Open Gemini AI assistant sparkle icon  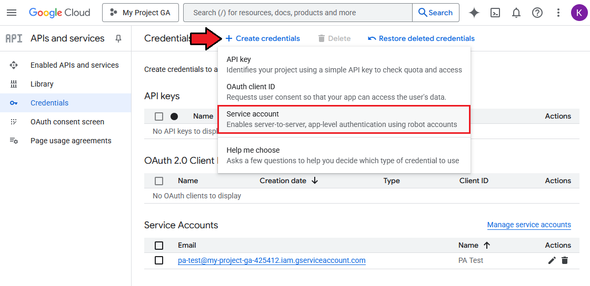pyautogui.click(x=474, y=13)
